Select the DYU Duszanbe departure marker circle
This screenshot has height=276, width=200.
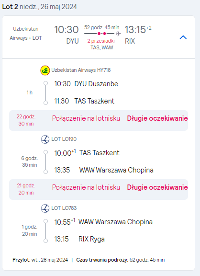point(46,83)
